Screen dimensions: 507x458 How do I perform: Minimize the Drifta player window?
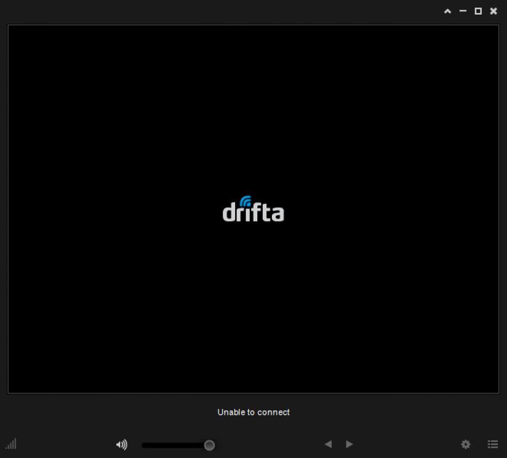coord(463,11)
